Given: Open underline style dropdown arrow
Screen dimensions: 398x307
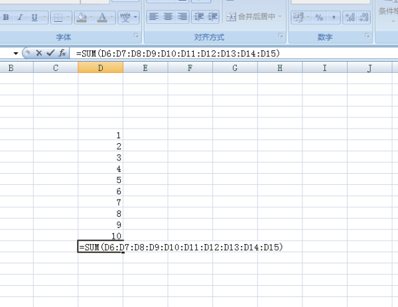Looking at the screenshot, I should click(x=44, y=17).
